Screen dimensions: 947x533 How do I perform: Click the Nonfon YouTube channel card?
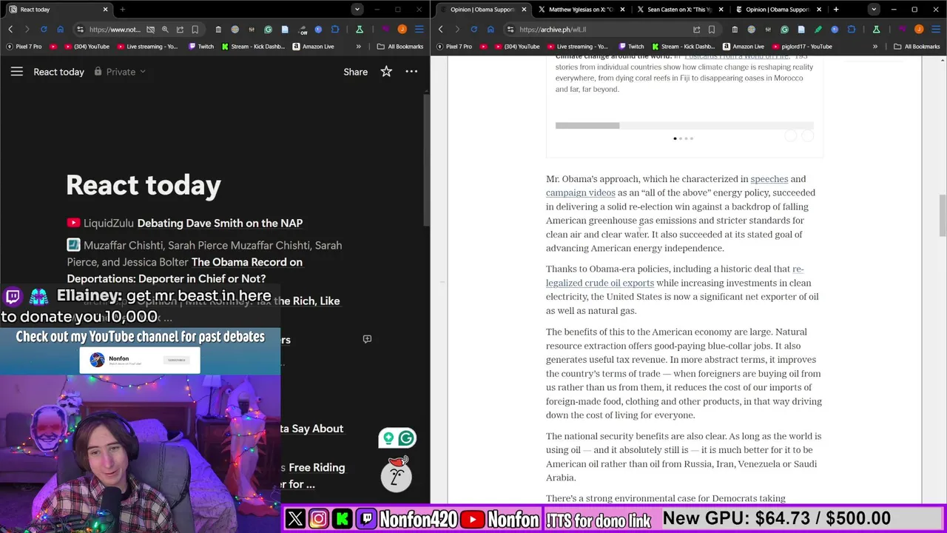coord(140,360)
